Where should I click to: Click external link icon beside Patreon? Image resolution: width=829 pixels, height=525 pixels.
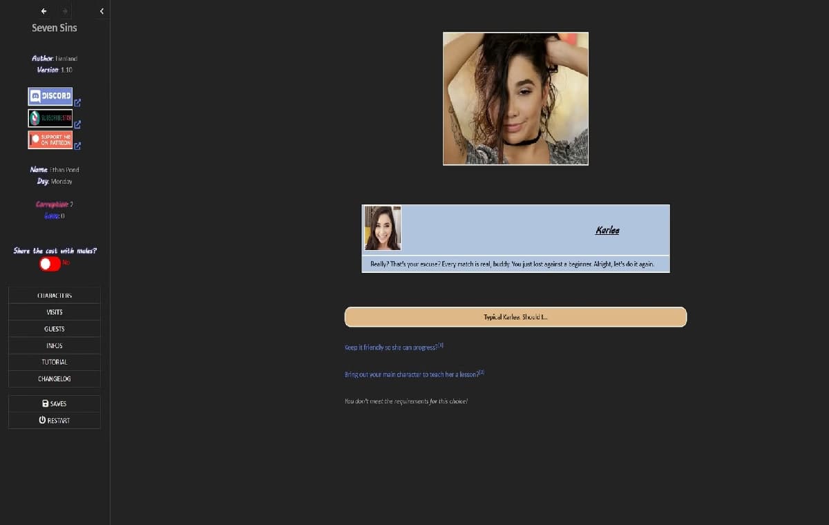(x=77, y=146)
